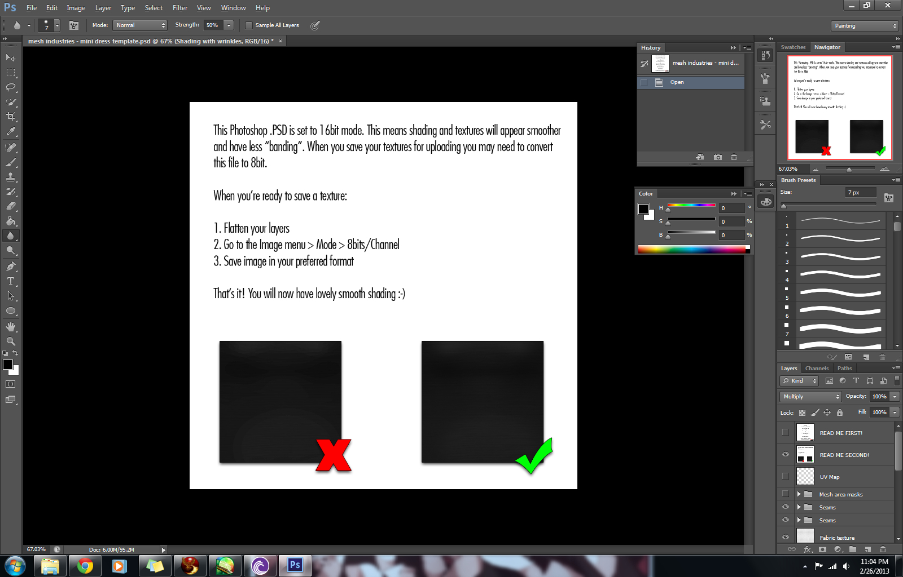
Task: Click the foreground color swatch in Color panel
Action: pos(643,209)
